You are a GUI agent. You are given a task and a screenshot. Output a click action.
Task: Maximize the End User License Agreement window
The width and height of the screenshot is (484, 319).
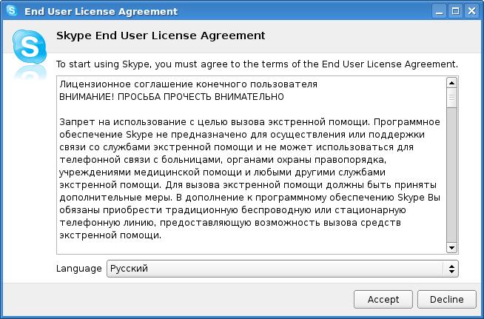point(455,11)
